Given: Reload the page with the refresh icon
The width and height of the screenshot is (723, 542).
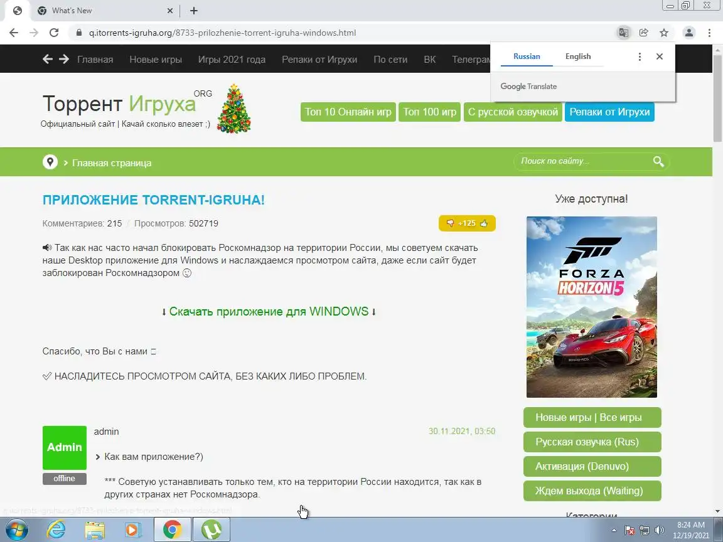Looking at the screenshot, I should [x=54, y=33].
